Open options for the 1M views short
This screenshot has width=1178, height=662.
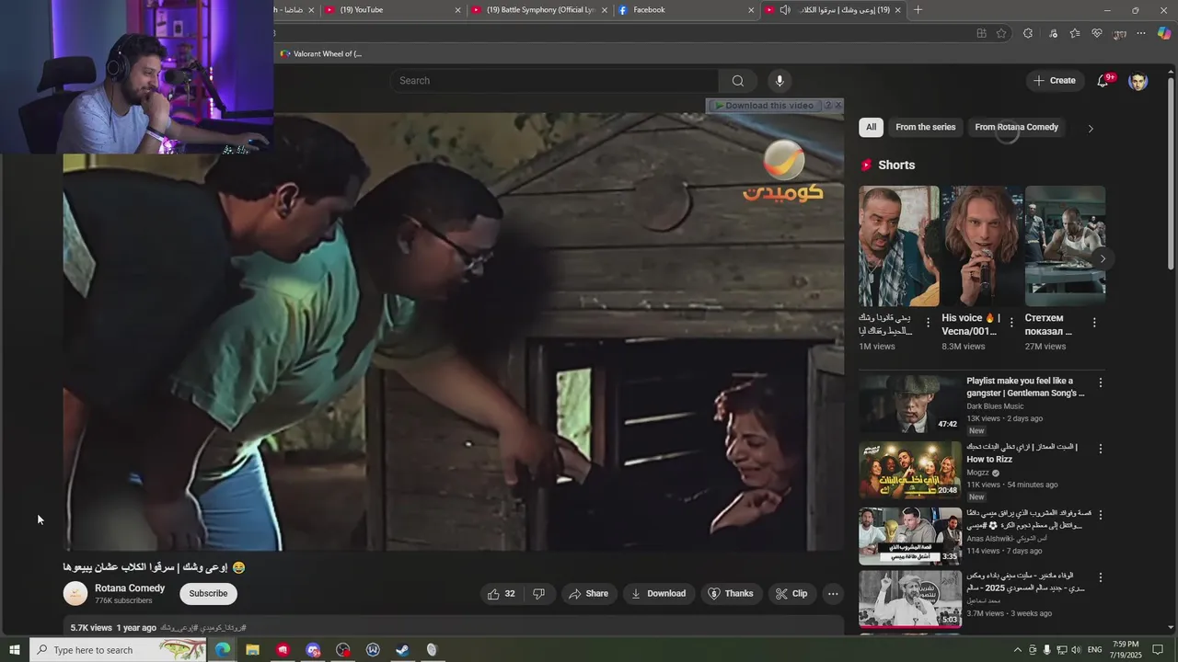(x=928, y=323)
